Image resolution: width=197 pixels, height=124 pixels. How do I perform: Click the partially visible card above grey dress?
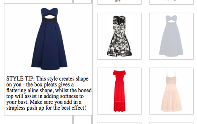pos(171,2)
